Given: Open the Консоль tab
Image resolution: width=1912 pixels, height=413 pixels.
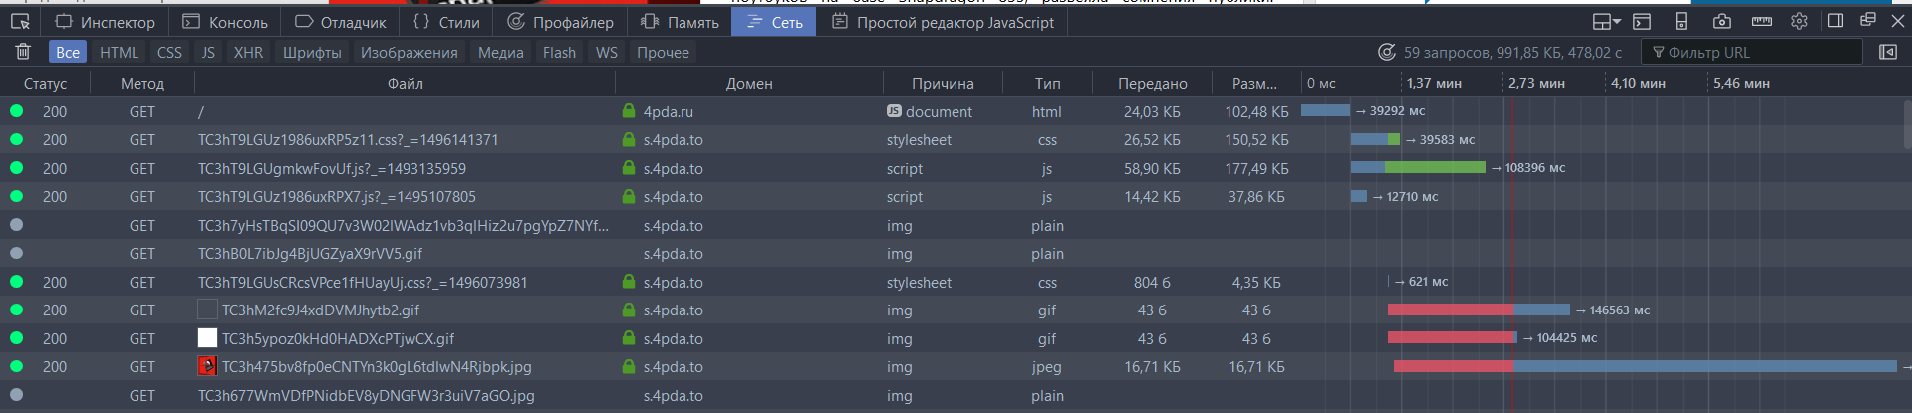Looking at the screenshot, I should click(226, 21).
